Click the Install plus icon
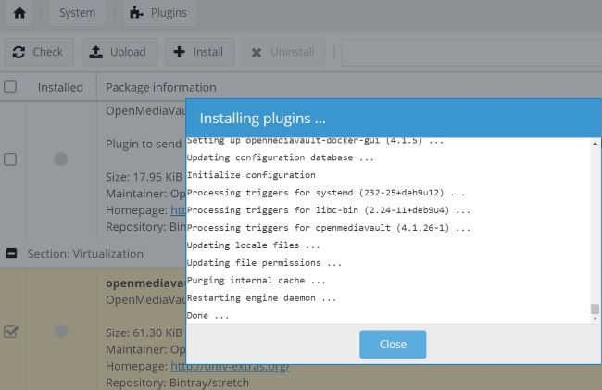The height and width of the screenshot is (390, 602). pyautogui.click(x=180, y=52)
